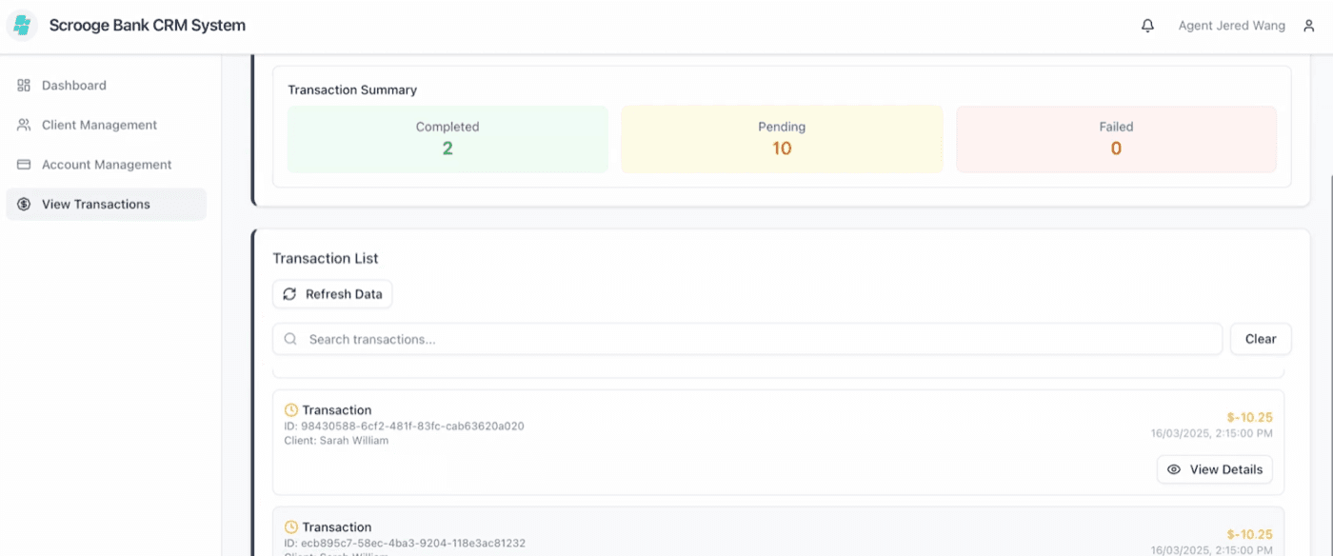The width and height of the screenshot is (1333, 556).
Task: Click pending clock icon of transaction 98430588
Action: click(291, 410)
